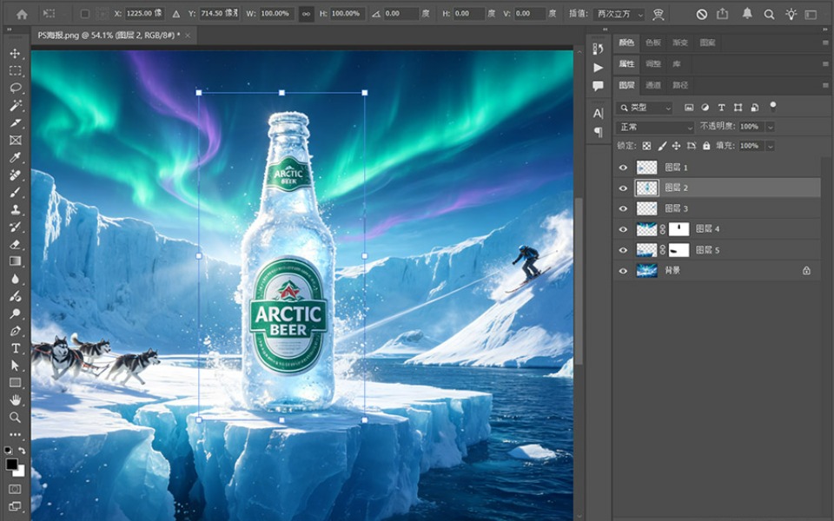This screenshot has width=834, height=521.
Task: Select the Dodge tool
Action: (15, 313)
